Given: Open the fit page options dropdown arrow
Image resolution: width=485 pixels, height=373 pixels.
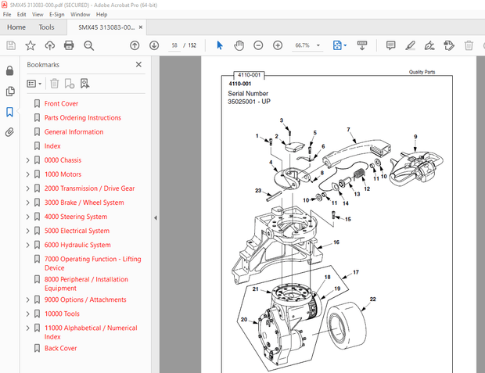Looking at the screenshot, I should (x=345, y=45).
